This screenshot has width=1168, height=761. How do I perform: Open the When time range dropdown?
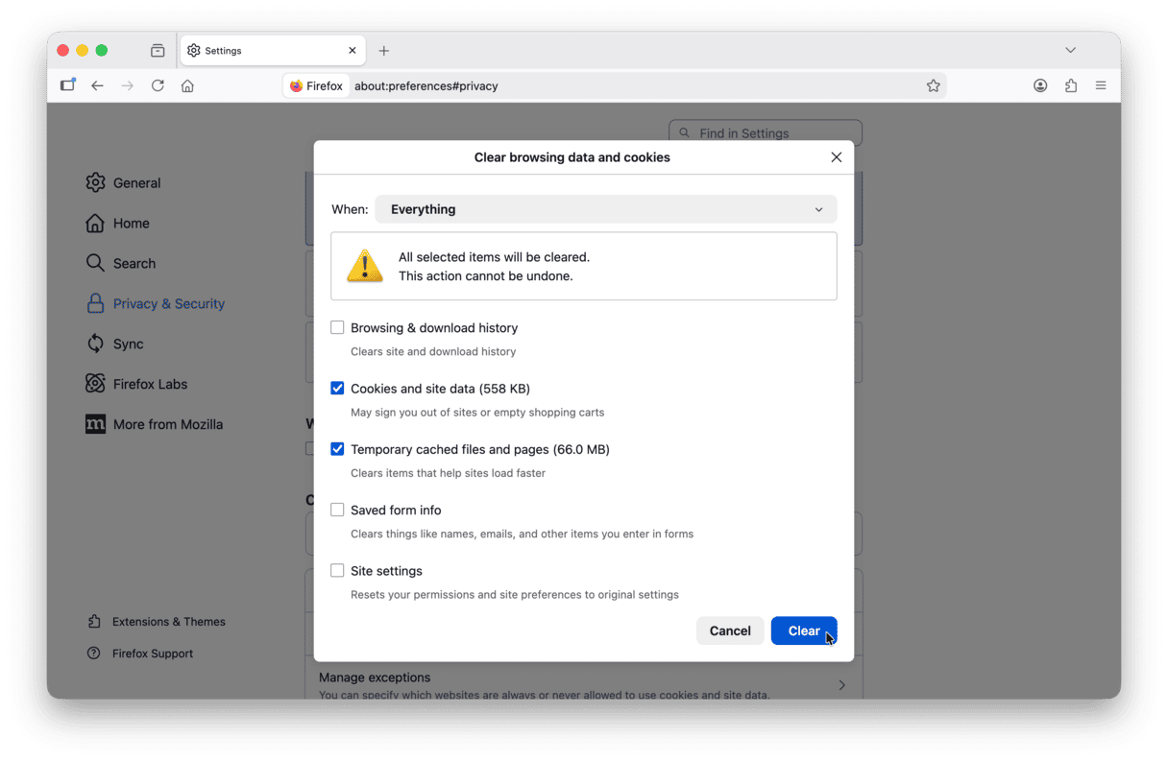(605, 209)
